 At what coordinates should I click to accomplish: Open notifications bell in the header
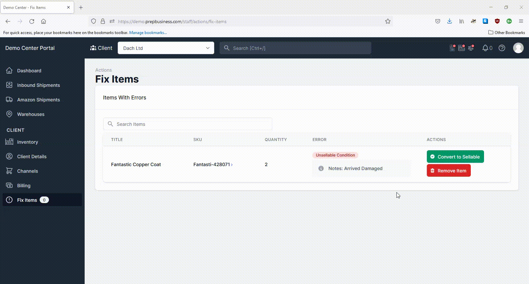(x=485, y=48)
